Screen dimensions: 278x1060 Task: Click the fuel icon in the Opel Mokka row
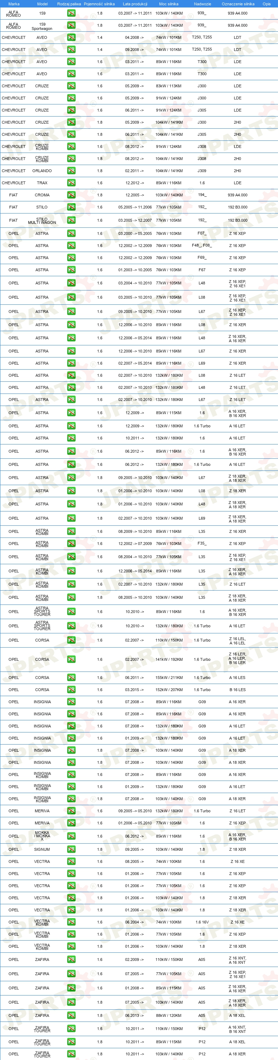point(71,836)
